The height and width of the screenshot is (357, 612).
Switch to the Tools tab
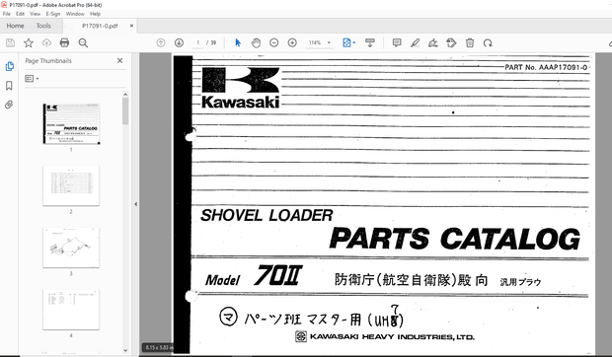[43, 26]
